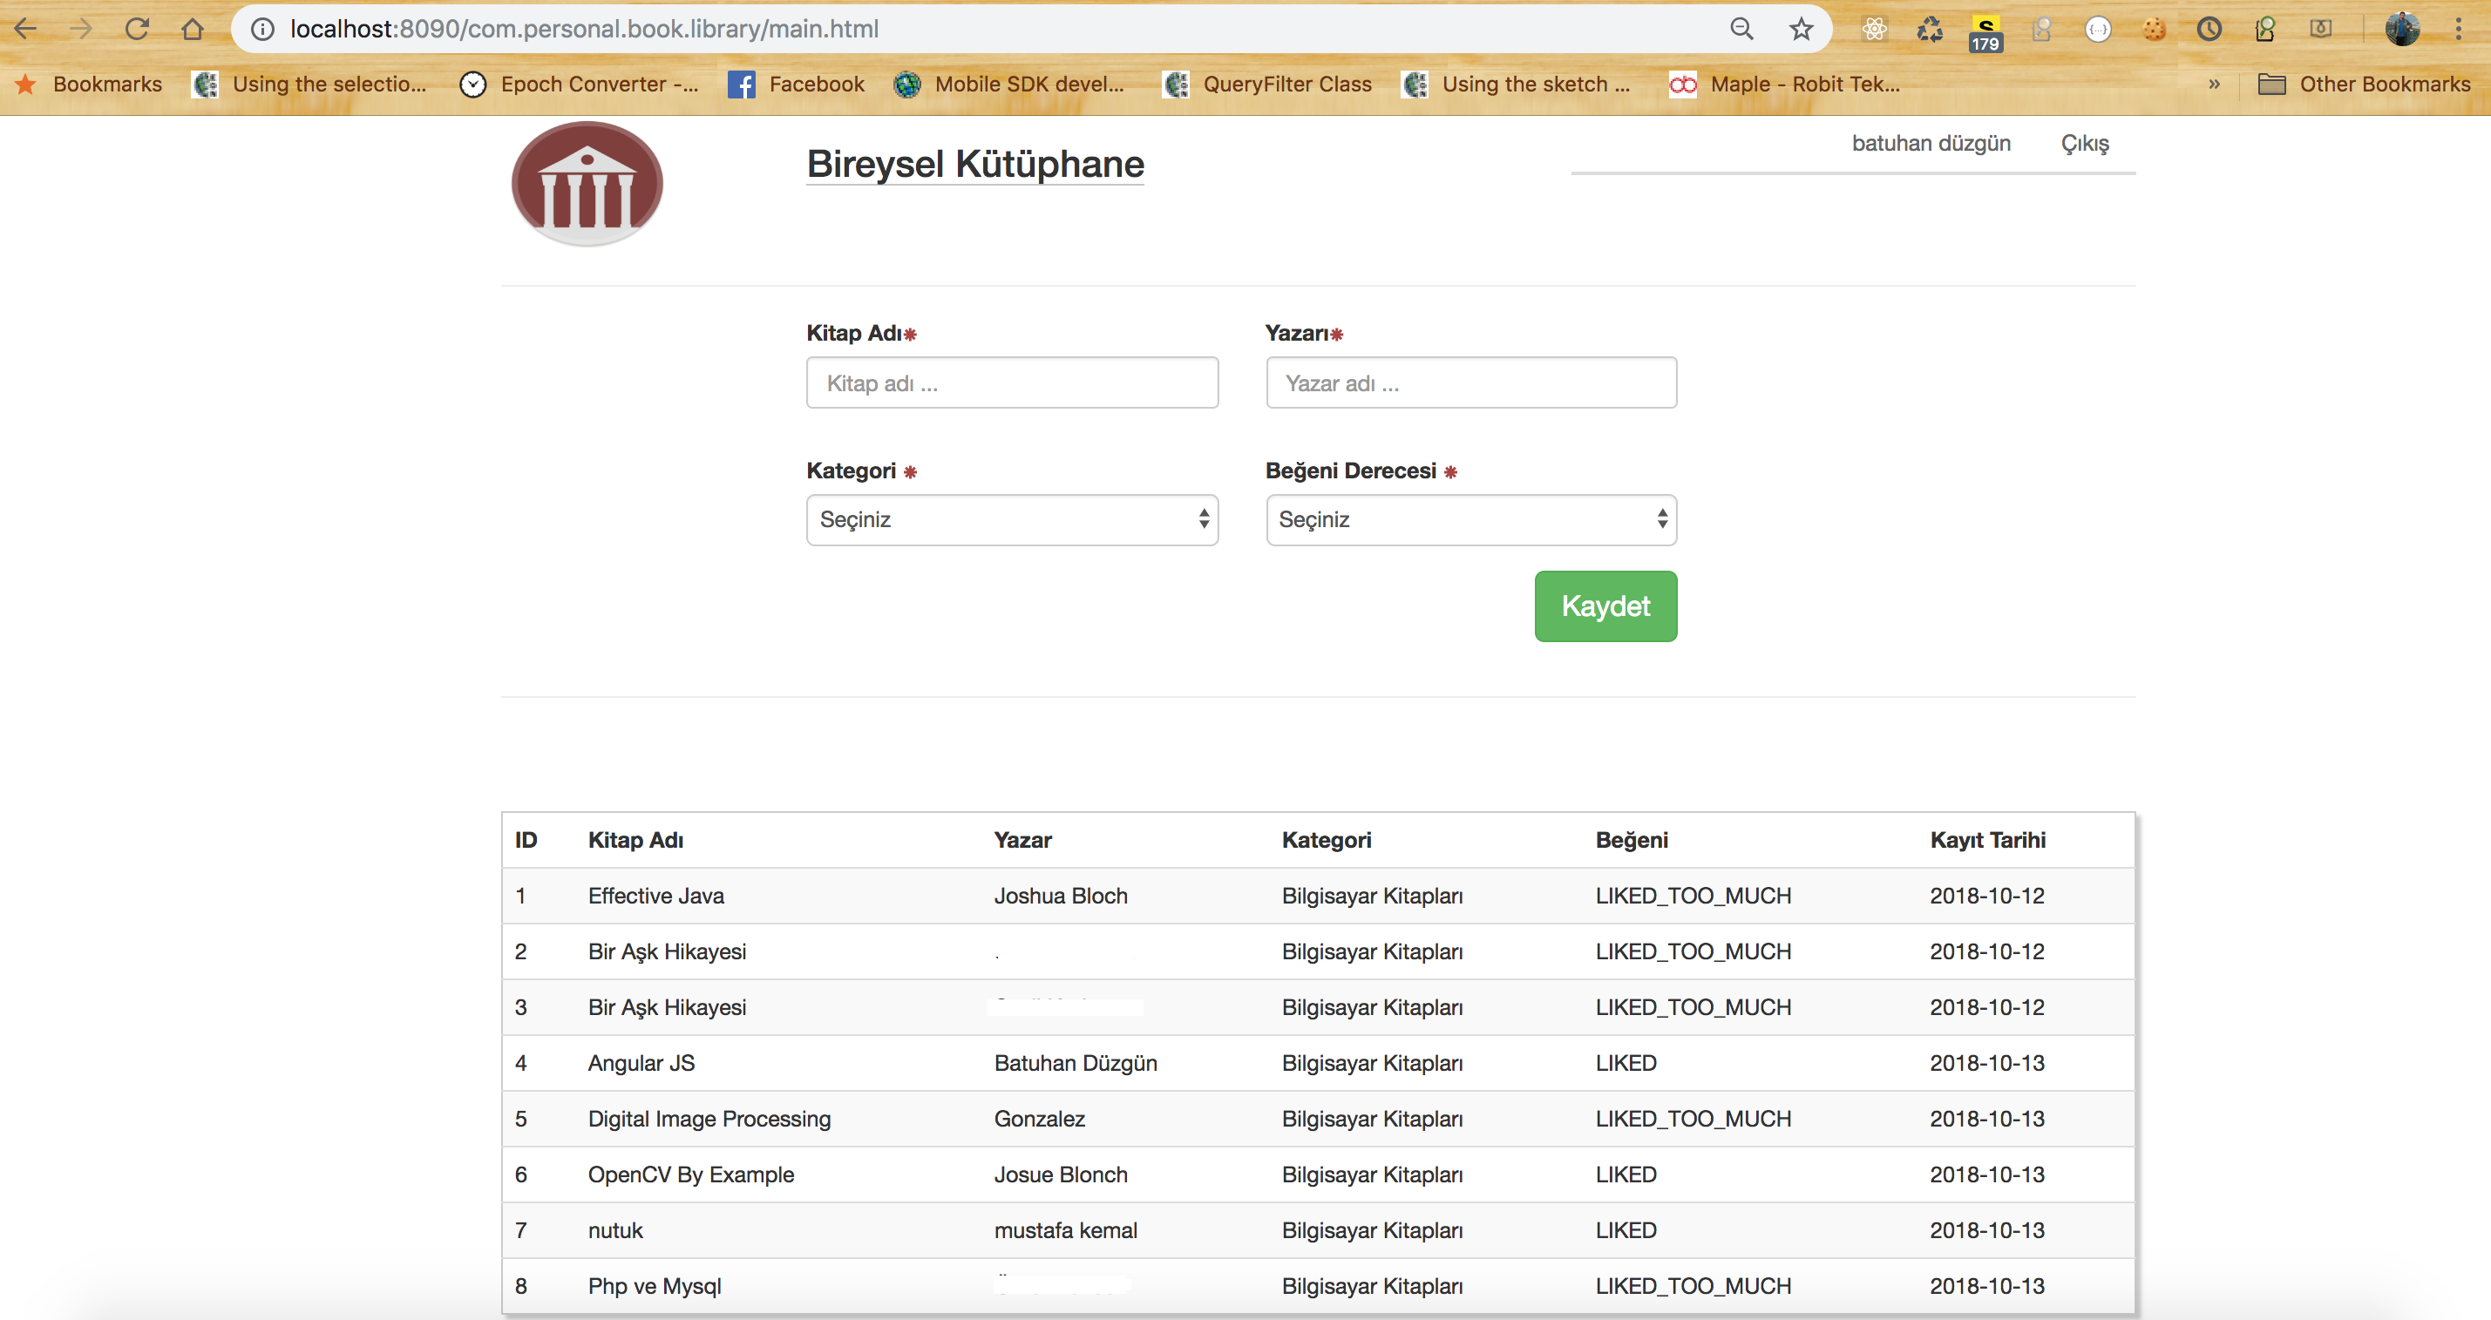Bookmark this page with the star icon

(x=1801, y=29)
